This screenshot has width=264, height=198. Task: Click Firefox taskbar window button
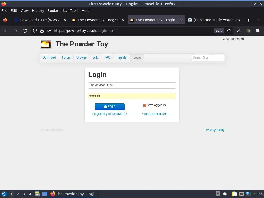click(x=74, y=194)
